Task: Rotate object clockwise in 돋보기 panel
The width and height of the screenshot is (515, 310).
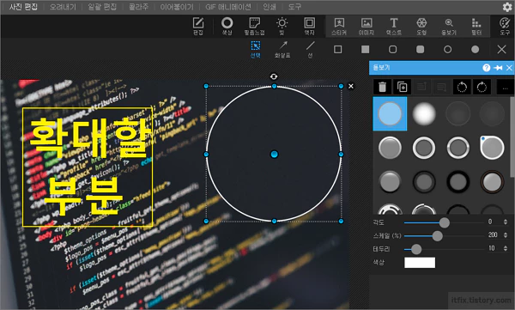Action: coord(482,87)
